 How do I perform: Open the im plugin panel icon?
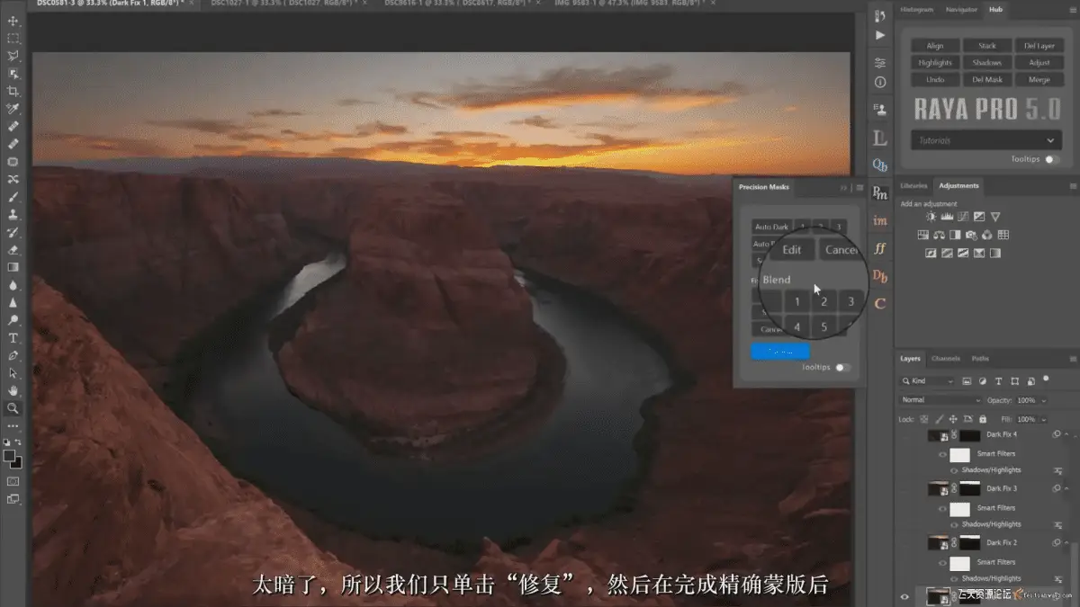pos(880,220)
